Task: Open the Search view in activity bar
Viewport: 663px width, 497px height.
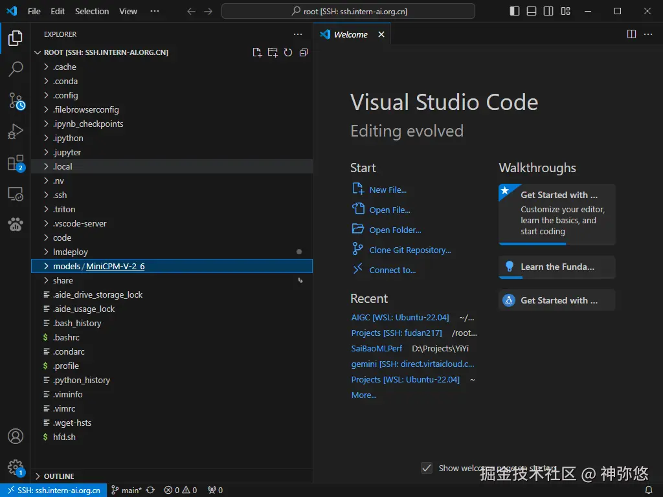Action: tap(16, 69)
